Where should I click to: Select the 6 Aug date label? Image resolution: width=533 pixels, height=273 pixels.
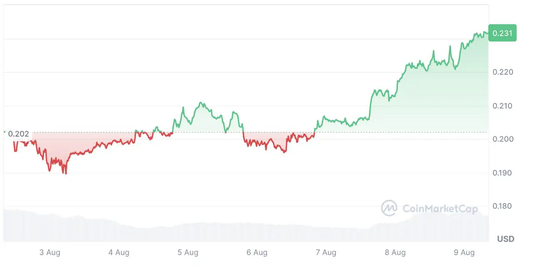257,253
